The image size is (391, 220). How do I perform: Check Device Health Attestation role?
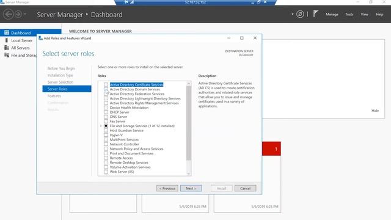(x=106, y=108)
